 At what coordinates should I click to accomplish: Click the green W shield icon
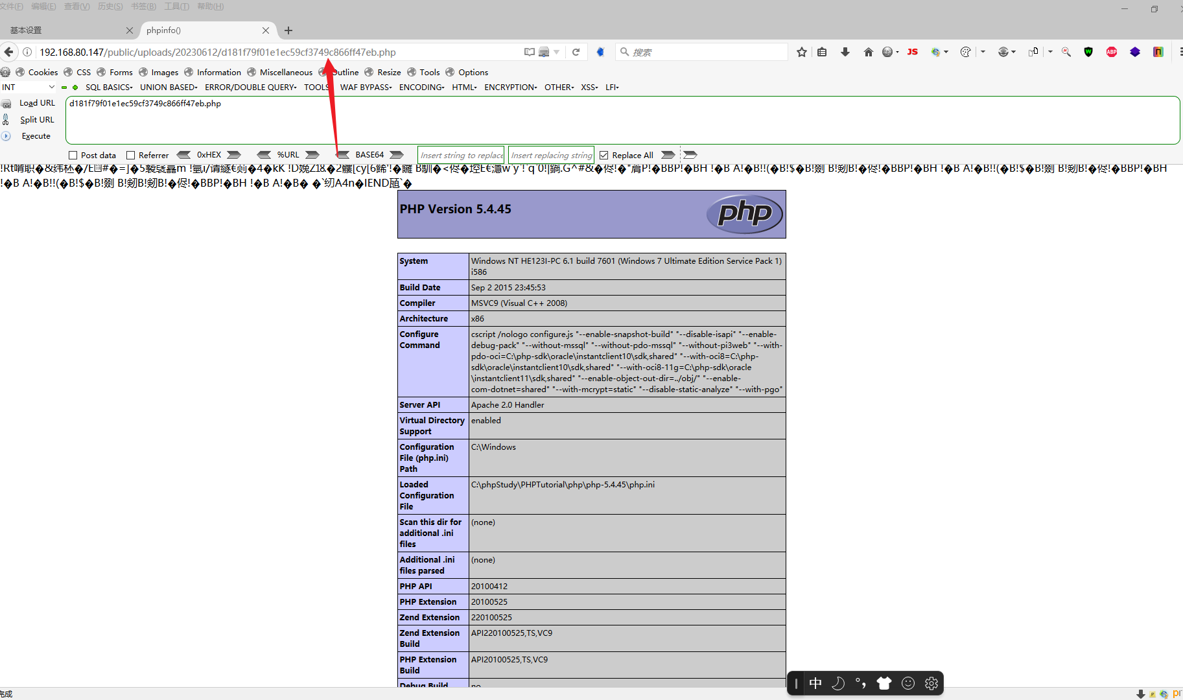pyautogui.click(x=1088, y=52)
